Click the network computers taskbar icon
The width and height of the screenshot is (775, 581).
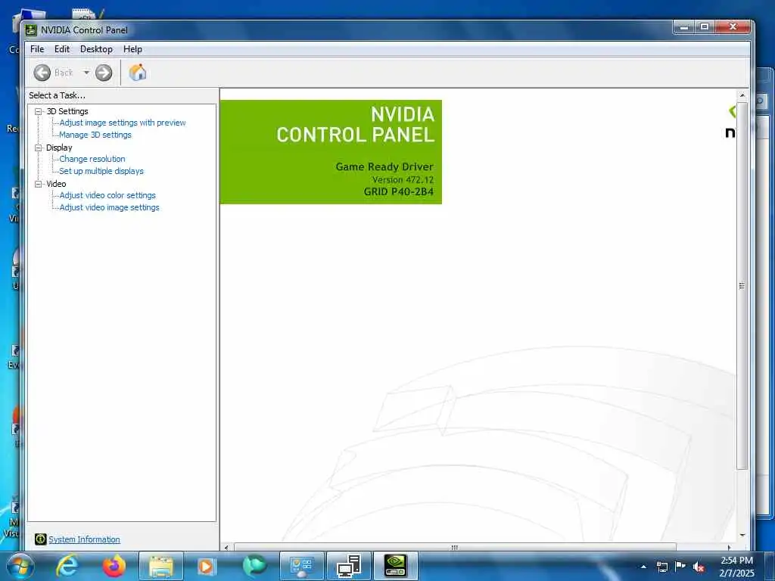click(x=348, y=566)
